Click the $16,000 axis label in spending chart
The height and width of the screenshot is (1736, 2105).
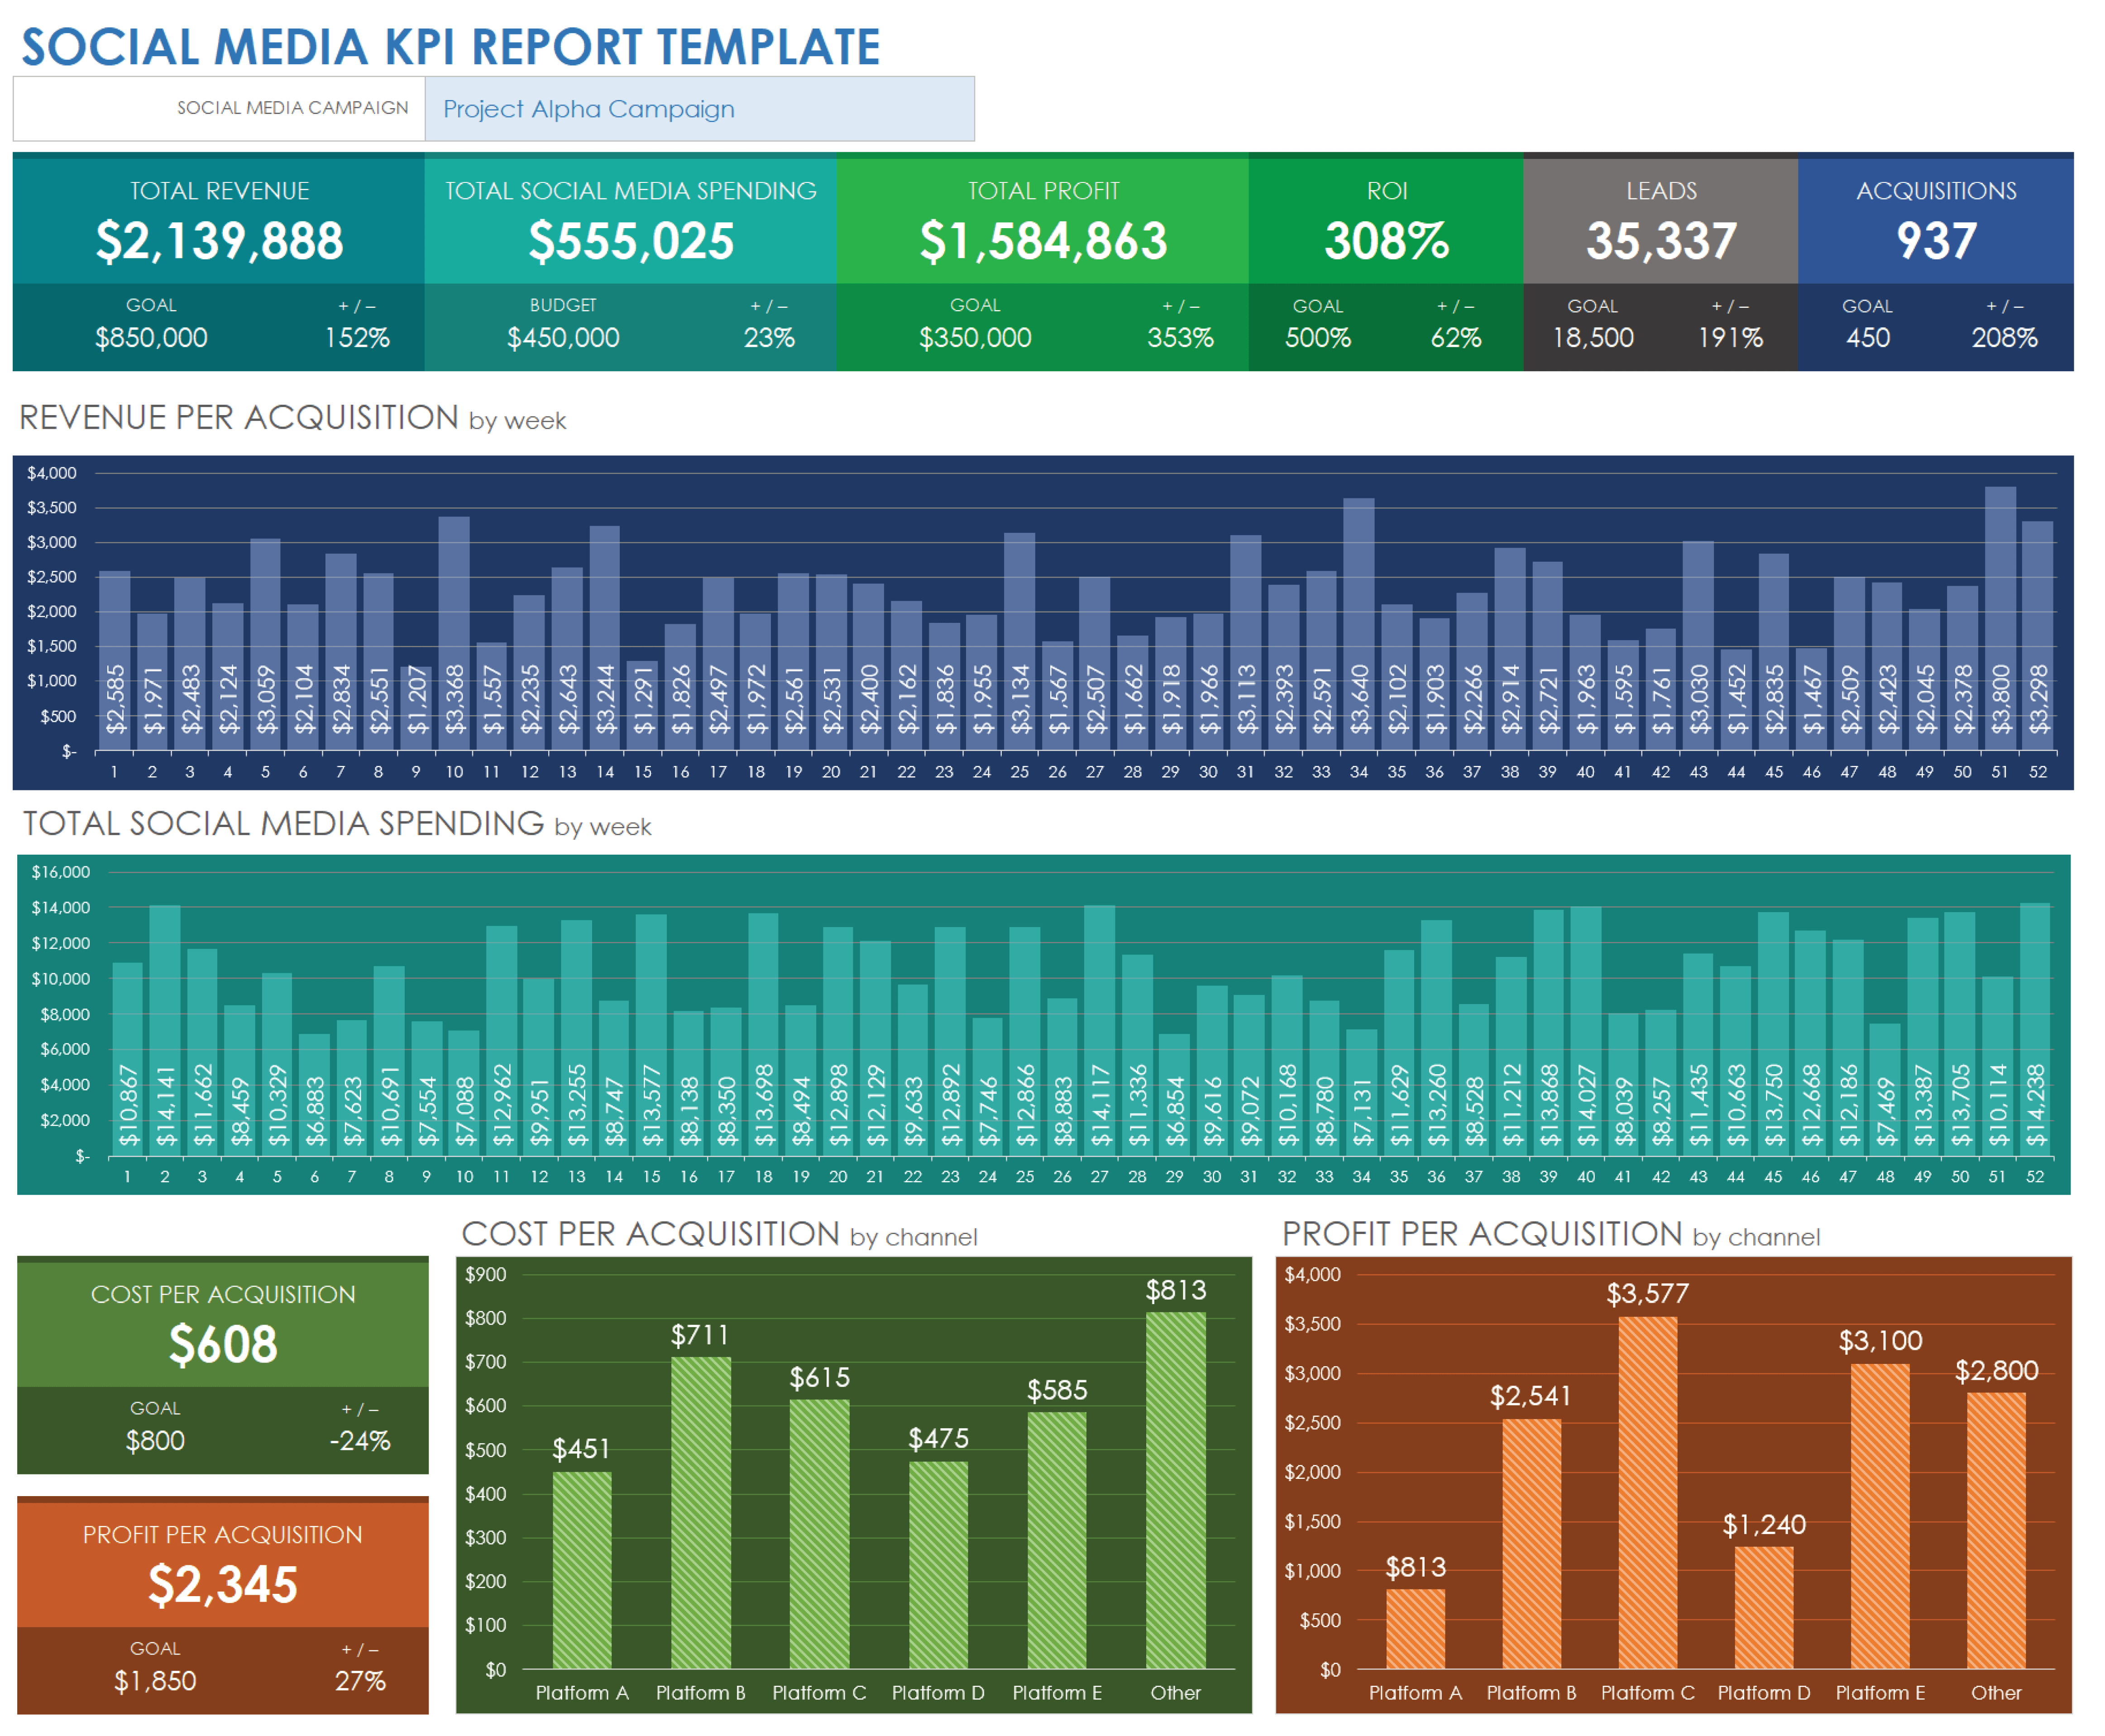click(x=61, y=872)
